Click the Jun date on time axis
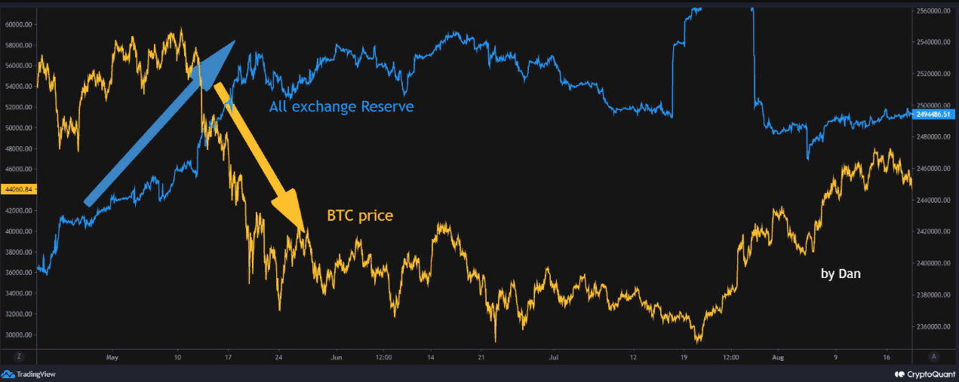Screen dimensions: 959x382 click(x=336, y=356)
